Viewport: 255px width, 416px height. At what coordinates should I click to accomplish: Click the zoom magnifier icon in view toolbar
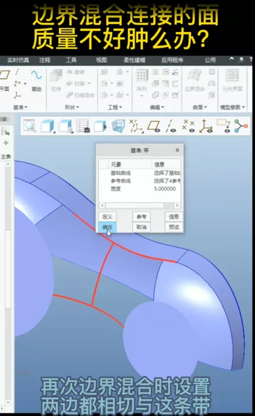[x=30, y=126]
